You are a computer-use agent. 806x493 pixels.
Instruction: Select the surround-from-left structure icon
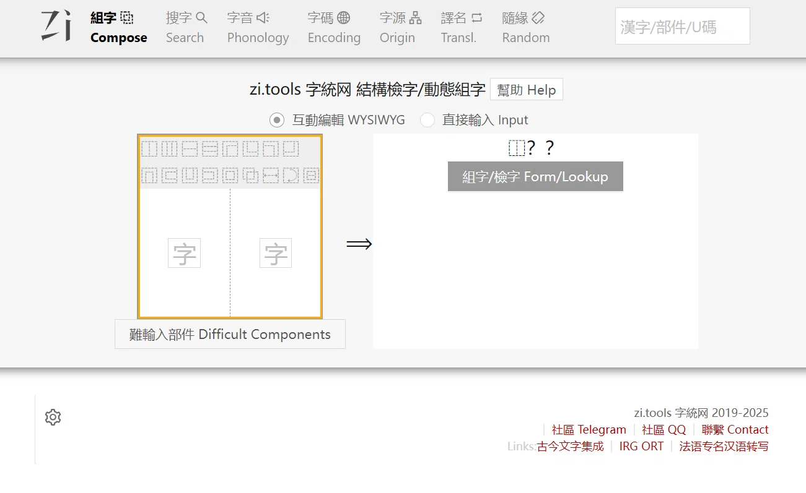(170, 175)
